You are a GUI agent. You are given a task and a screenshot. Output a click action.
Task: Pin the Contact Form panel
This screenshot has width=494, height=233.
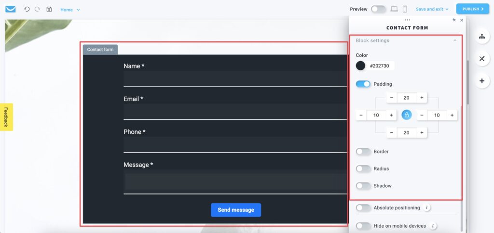click(454, 20)
